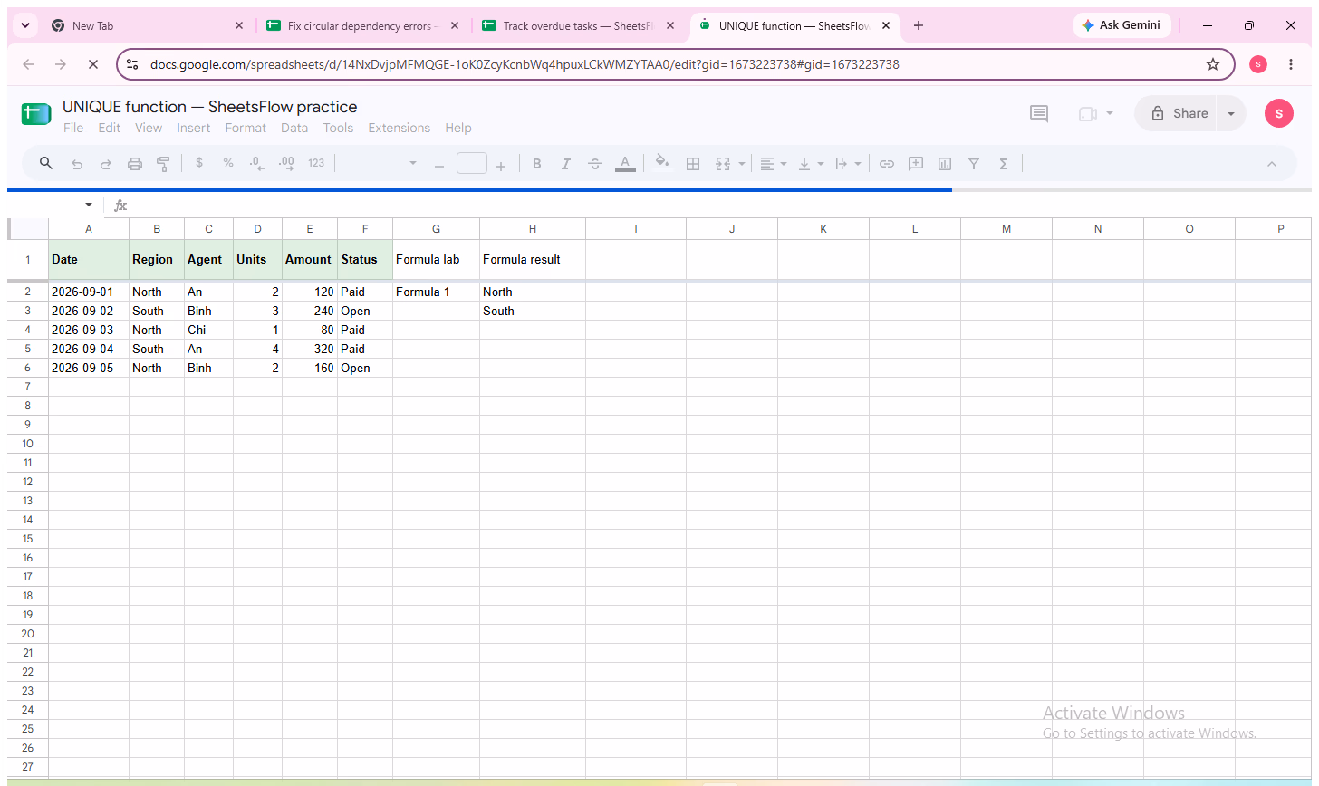Click the Functions sigma icon
This screenshot has width=1319, height=786.
1004,164
